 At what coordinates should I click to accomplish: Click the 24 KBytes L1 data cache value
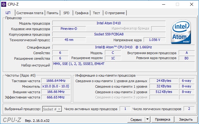164,81
